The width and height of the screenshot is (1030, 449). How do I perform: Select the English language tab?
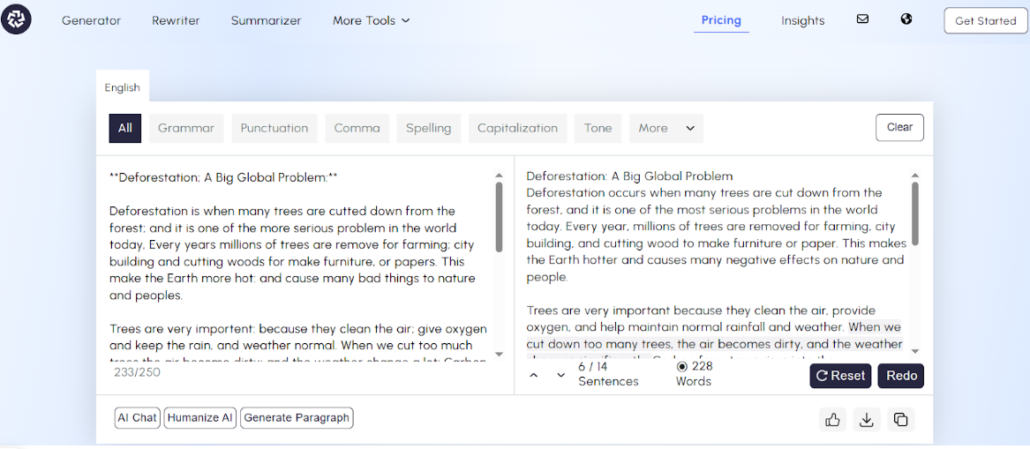122,87
